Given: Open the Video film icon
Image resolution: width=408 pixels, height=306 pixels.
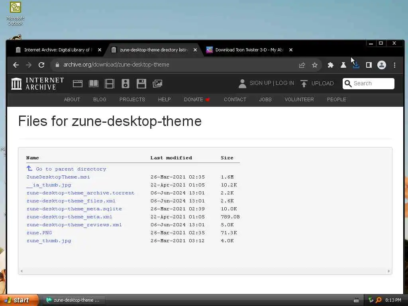Looking at the screenshot, I should (110, 84).
